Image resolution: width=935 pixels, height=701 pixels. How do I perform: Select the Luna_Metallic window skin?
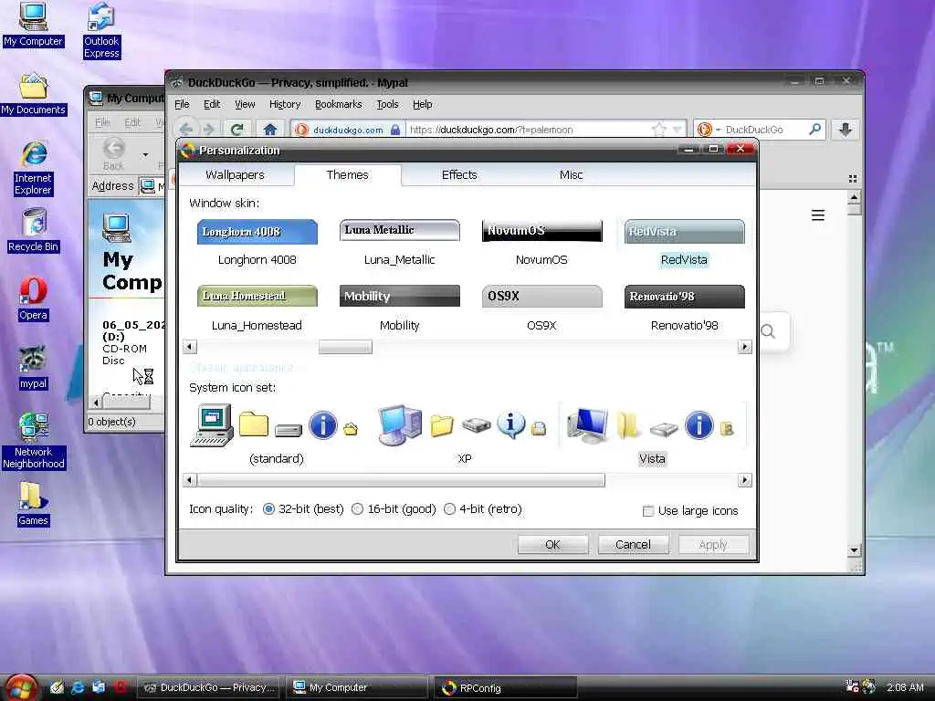pos(400,242)
